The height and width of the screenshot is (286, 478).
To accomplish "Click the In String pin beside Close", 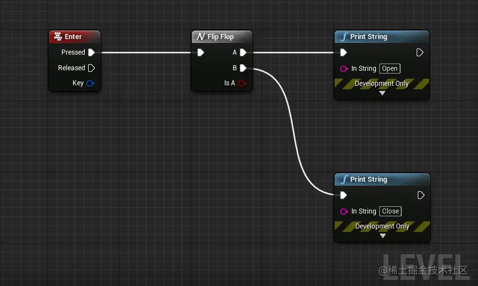I will click(344, 211).
